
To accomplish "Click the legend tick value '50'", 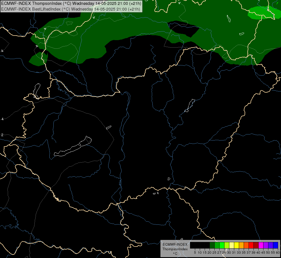I will tap(268, 253).
